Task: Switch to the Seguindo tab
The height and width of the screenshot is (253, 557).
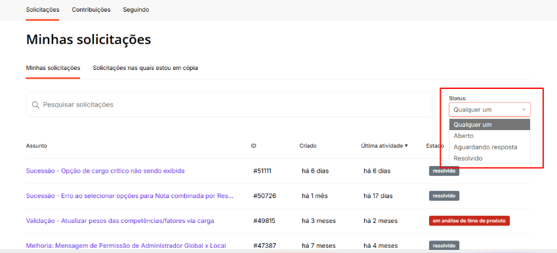Action: [136, 10]
